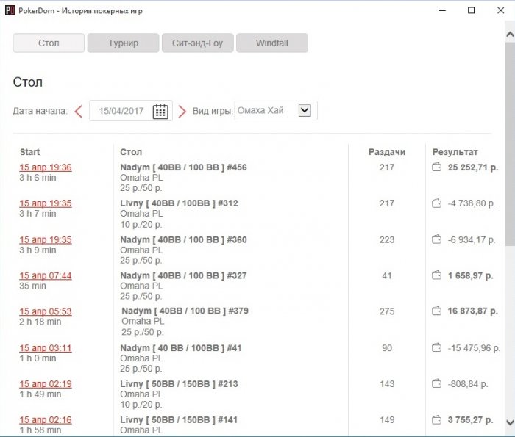Select the Стол tab
Screen dimensions: 515x437
[49, 43]
